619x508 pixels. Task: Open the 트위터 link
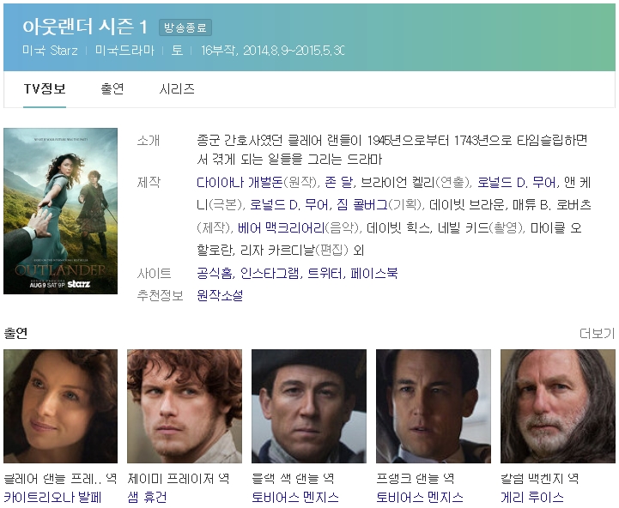point(325,273)
